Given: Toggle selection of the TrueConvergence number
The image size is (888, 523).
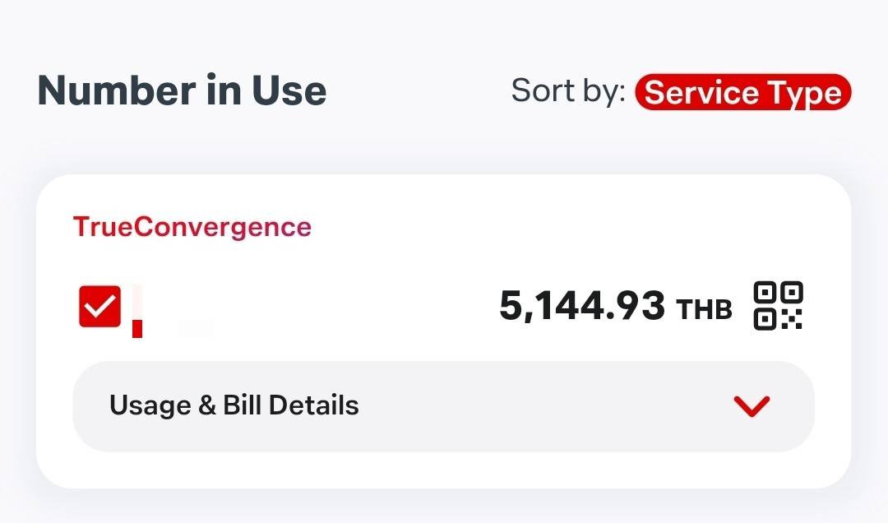Looking at the screenshot, I should (x=99, y=306).
